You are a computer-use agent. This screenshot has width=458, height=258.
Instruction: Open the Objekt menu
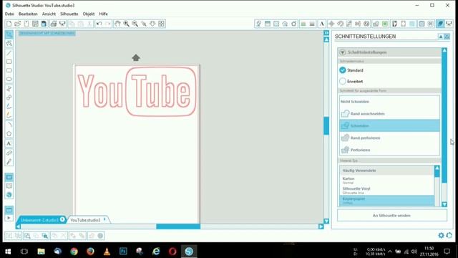coord(89,14)
